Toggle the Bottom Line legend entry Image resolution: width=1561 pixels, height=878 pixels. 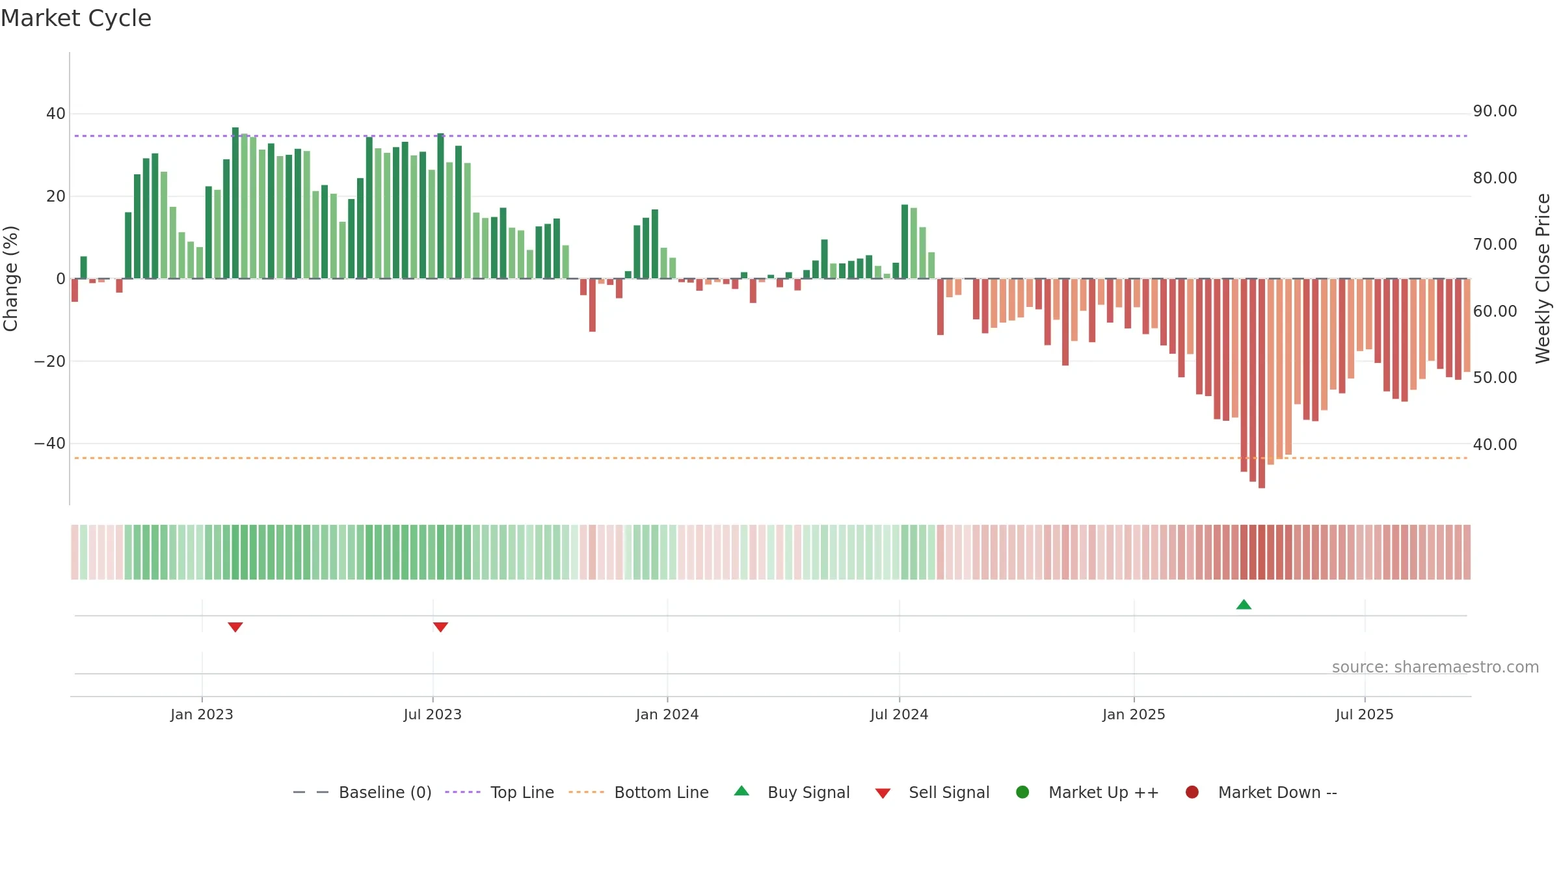(639, 792)
